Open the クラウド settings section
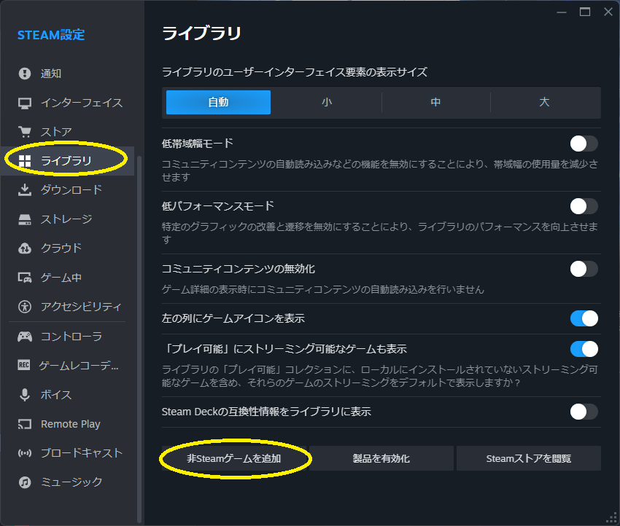The image size is (620, 526). pos(67,248)
